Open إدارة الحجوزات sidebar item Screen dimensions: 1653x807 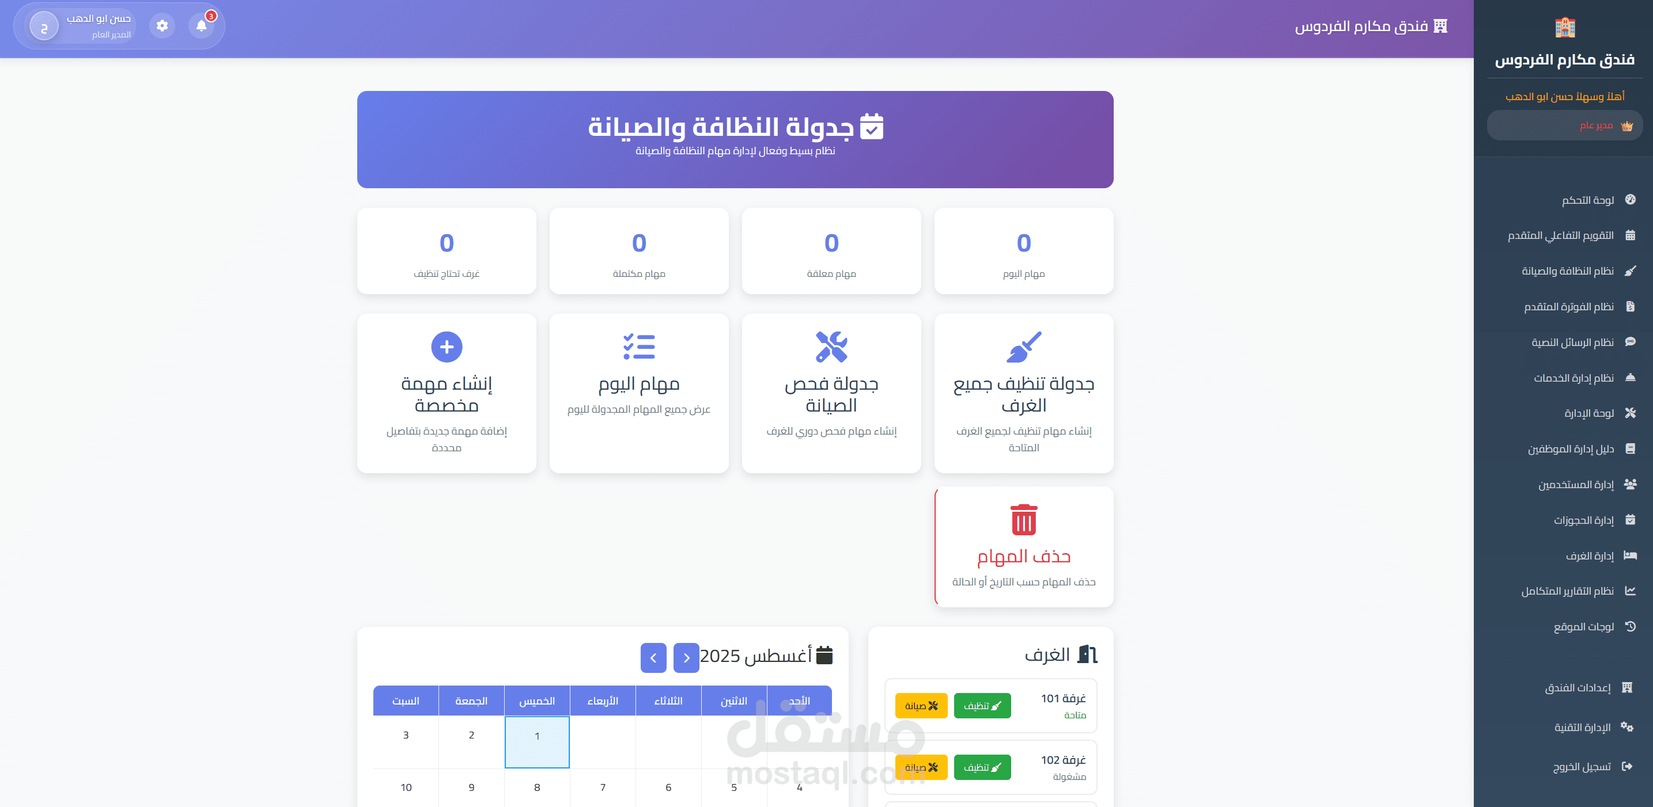[1583, 520]
